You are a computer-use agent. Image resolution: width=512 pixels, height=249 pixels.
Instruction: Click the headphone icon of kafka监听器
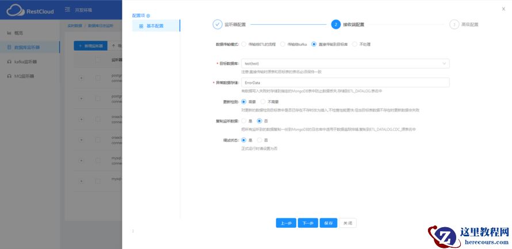click(x=9, y=62)
